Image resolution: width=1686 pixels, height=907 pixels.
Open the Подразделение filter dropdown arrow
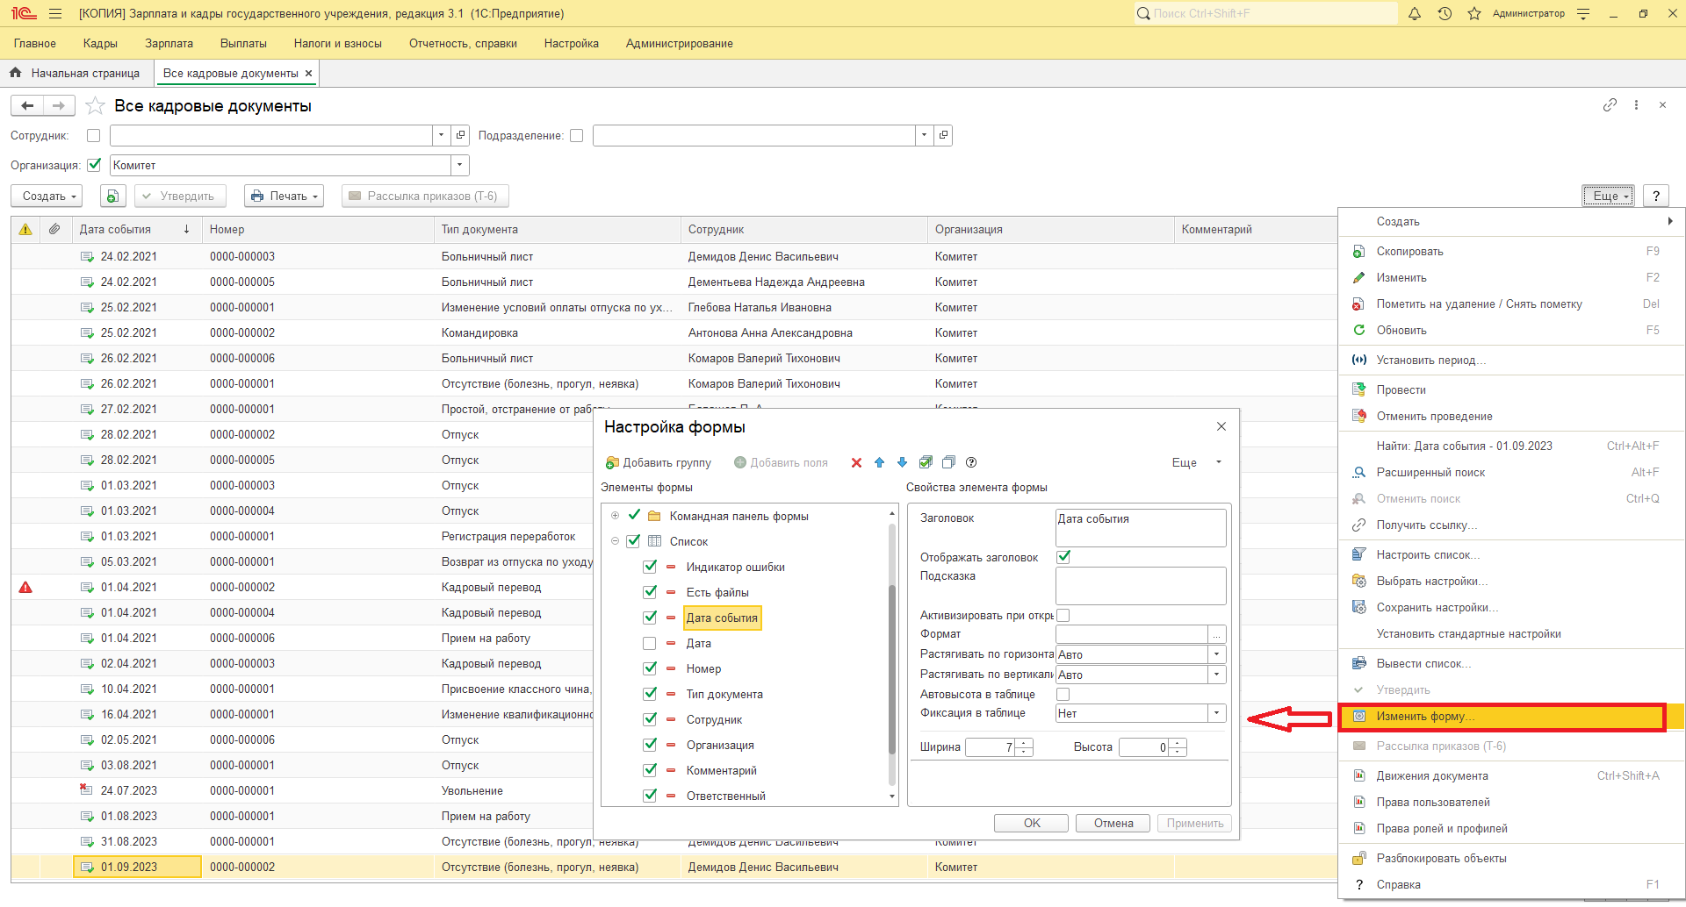click(924, 136)
